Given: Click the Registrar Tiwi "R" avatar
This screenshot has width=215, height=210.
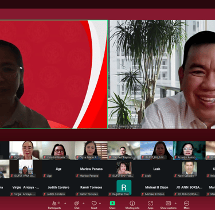Looking at the screenshot, I should [124, 187].
